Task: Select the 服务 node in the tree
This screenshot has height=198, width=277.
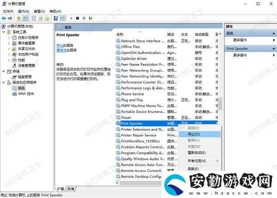Action: click(19, 88)
